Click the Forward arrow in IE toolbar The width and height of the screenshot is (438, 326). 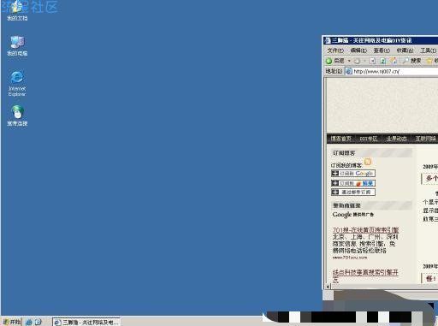click(x=357, y=61)
